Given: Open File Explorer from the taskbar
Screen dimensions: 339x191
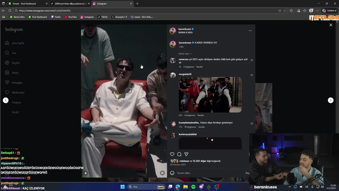Looking at the screenshot, I should 185,187.
